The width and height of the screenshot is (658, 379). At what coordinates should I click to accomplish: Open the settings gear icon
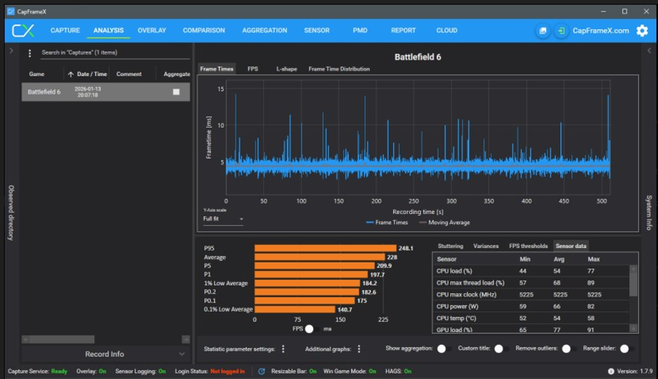coord(642,31)
